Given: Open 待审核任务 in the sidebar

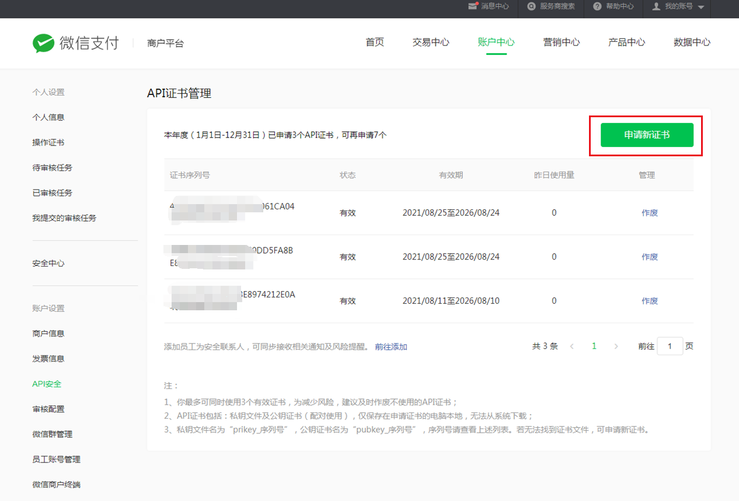Looking at the screenshot, I should (x=53, y=167).
